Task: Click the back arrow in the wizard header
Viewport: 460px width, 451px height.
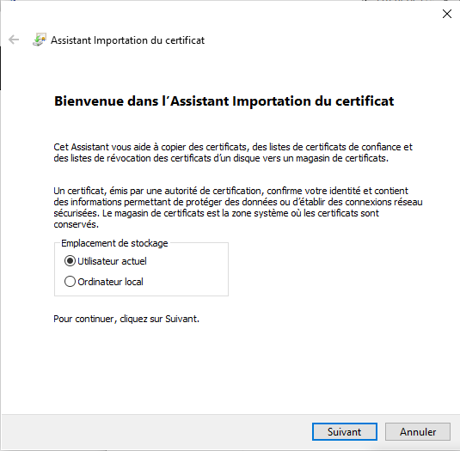Action: [x=14, y=40]
